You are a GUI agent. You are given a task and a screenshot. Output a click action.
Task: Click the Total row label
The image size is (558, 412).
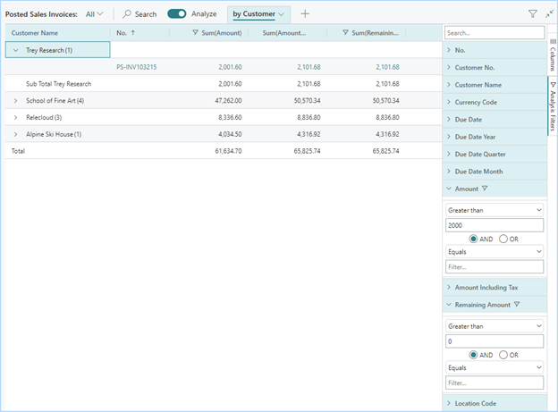click(x=18, y=151)
